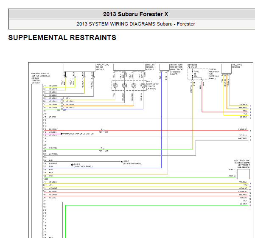Select the first roll connector spiral on the YEL wire

coord(115,86)
